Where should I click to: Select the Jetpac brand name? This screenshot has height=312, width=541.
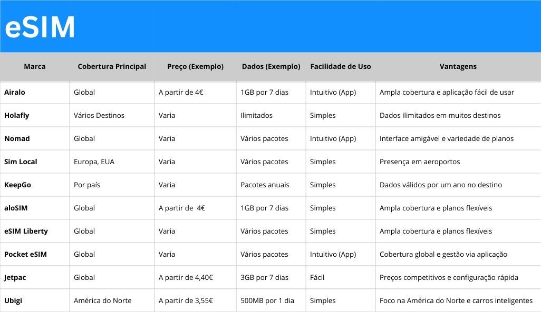[x=15, y=278]
